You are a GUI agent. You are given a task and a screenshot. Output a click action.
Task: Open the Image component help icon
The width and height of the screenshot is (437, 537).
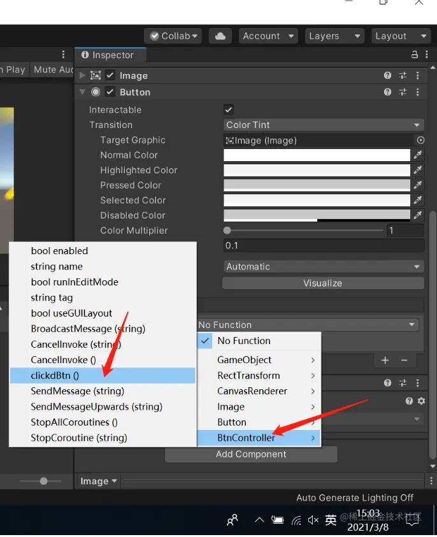(387, 75)
